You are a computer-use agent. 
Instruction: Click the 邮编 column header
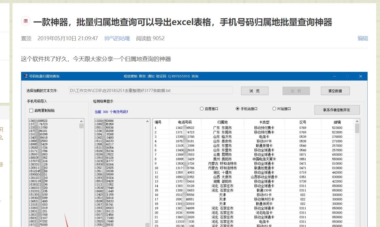pyautogui.click(x=337, y=122)
